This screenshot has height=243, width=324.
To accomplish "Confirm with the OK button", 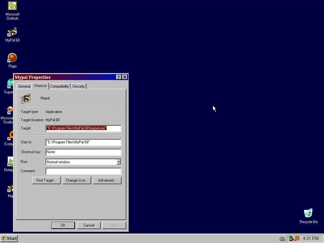I will [63, 225].
